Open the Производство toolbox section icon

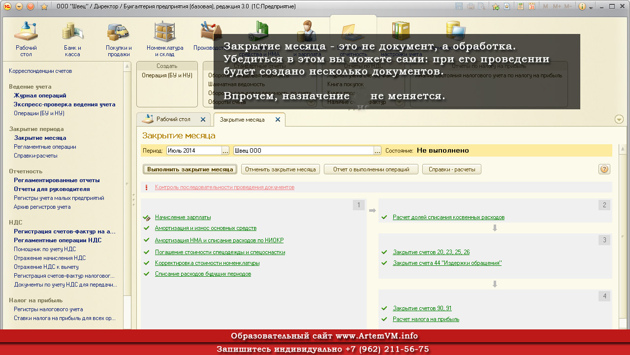tap(210, 32)
